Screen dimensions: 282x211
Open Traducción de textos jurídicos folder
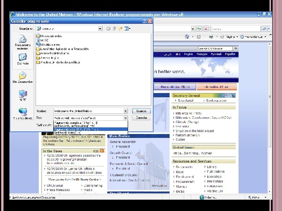[x=58, y=62]
